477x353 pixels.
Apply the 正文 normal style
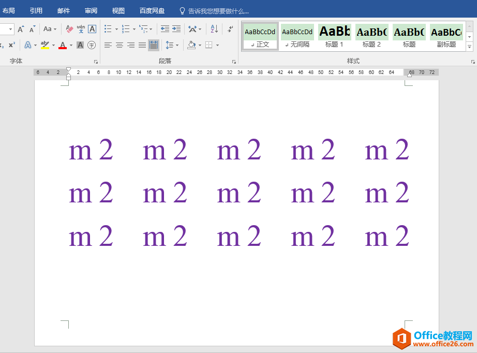pos(260,36)
